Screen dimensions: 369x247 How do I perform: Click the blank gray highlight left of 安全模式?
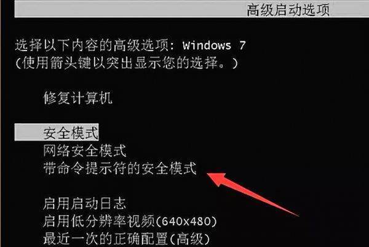[29, 132]
